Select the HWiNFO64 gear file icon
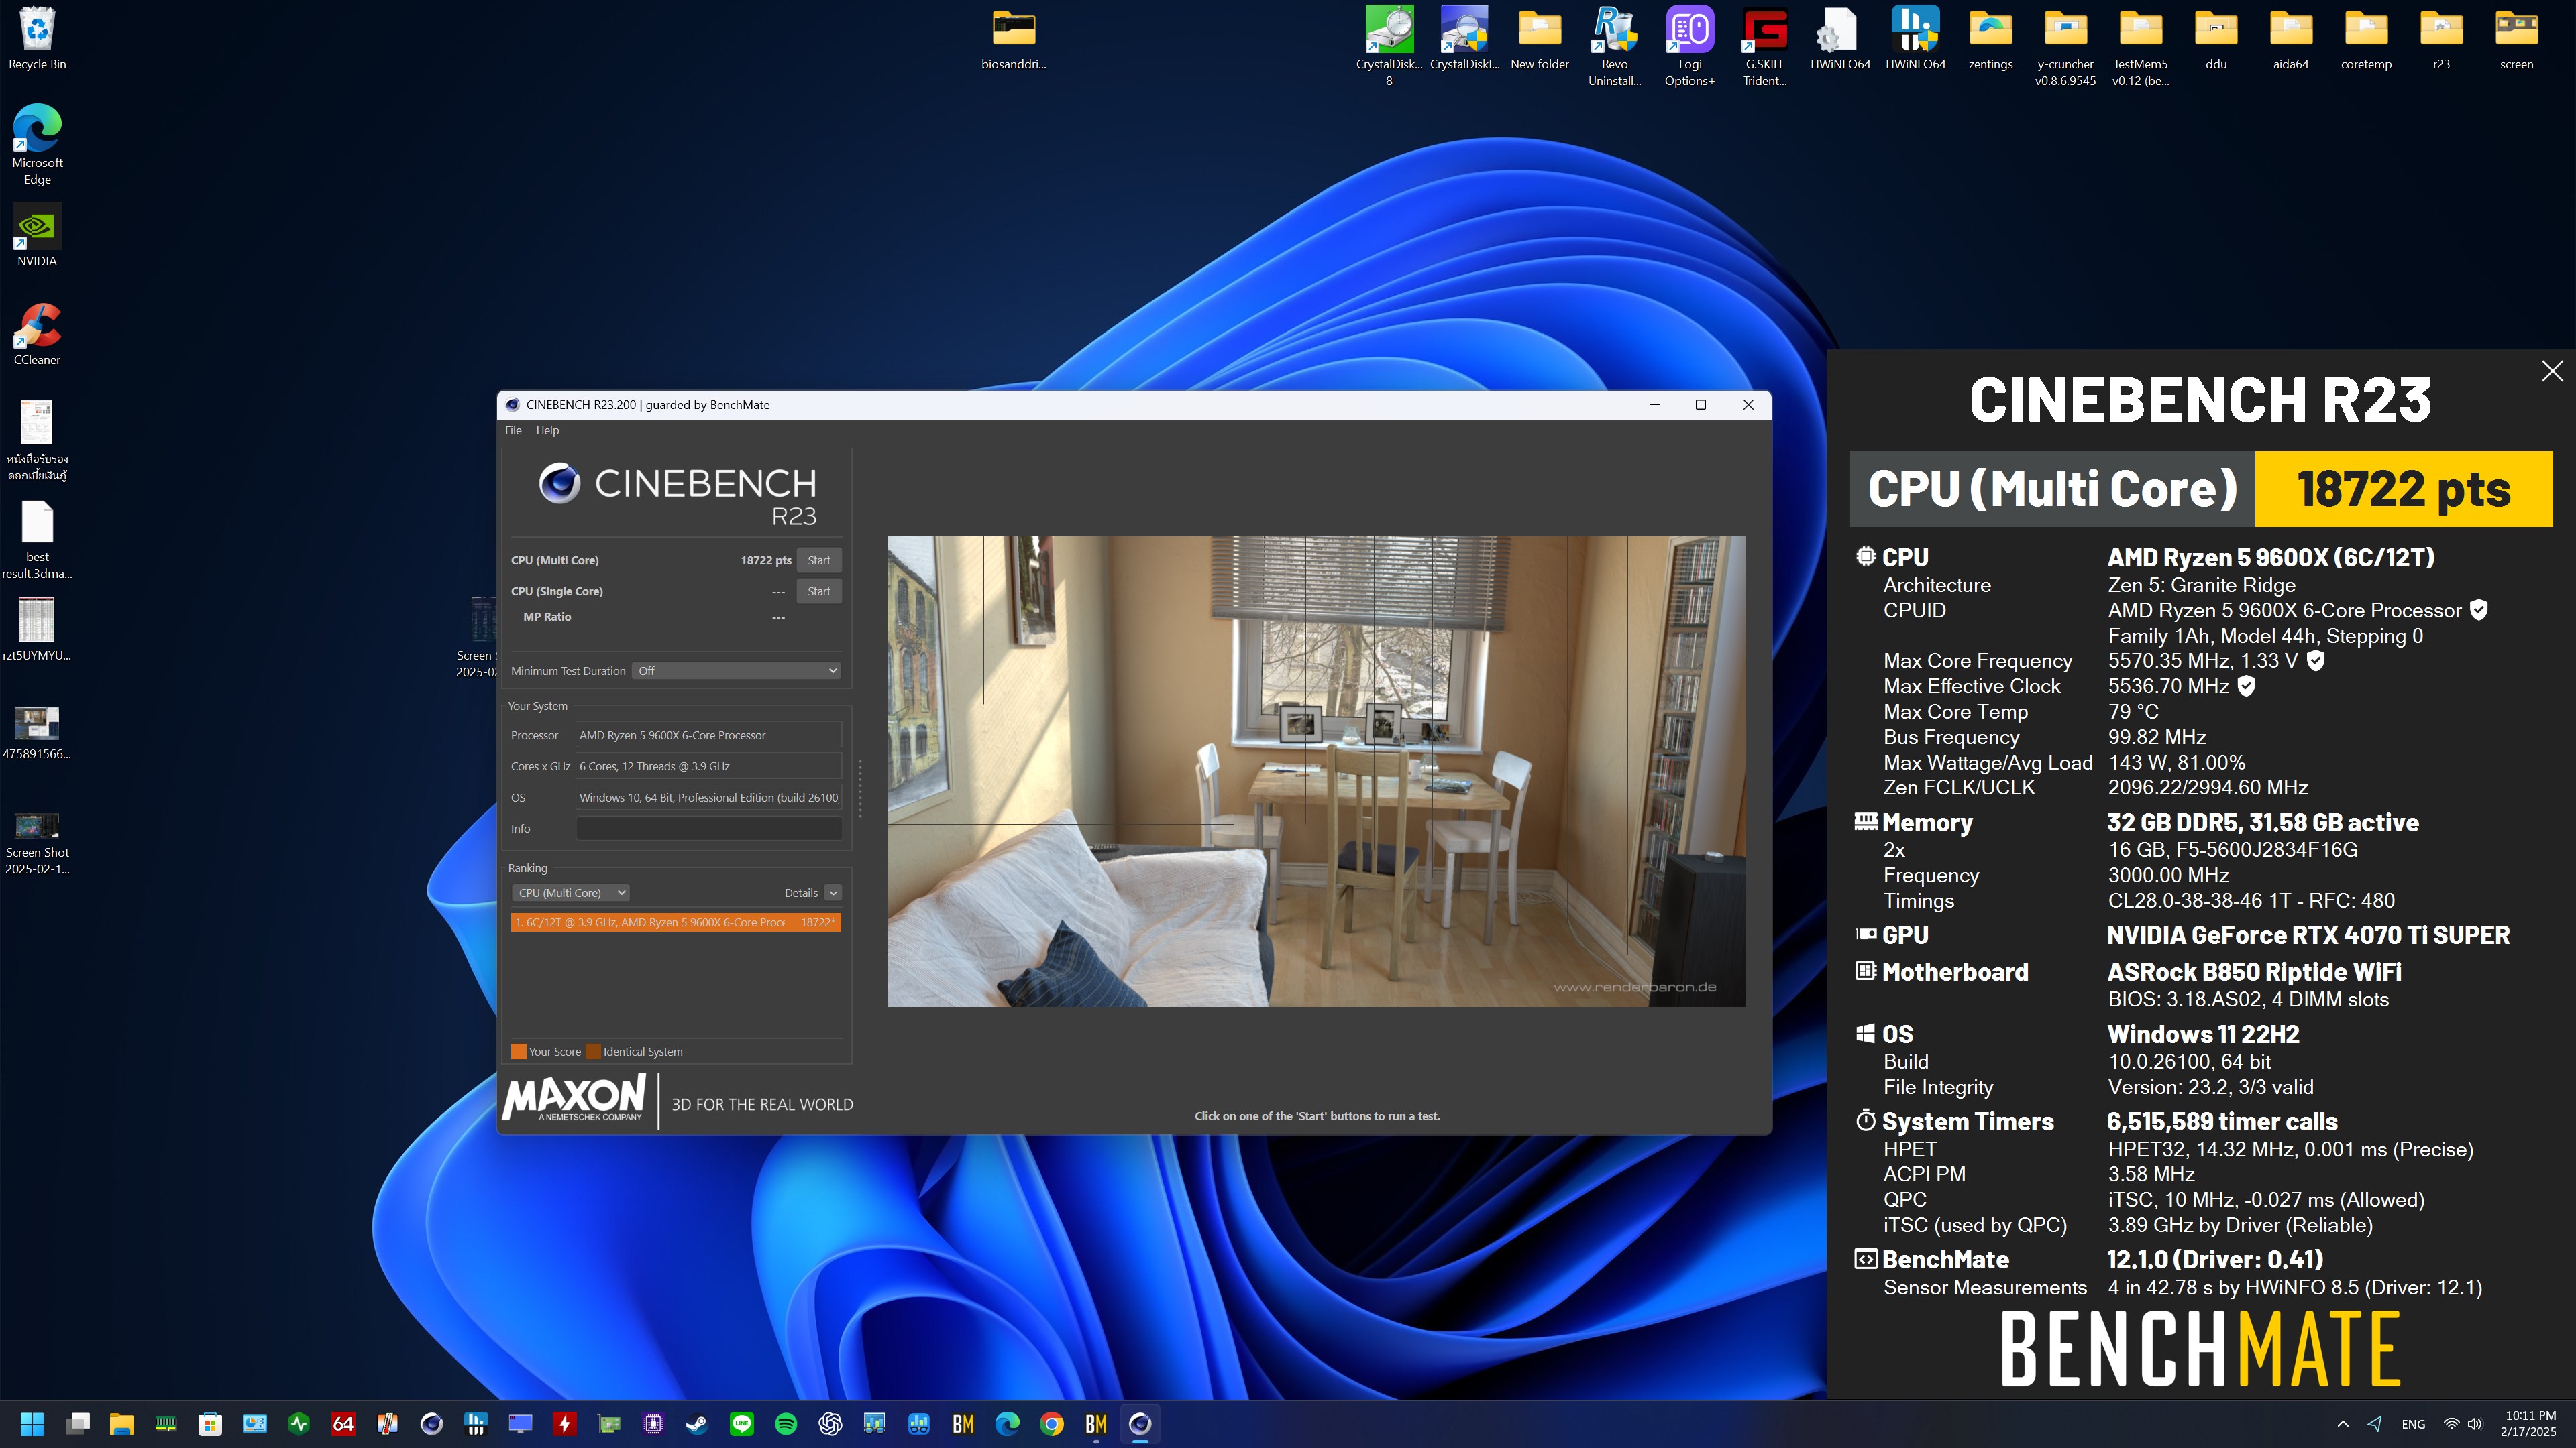Image resolution: width=2576 pixels, height=1448 pixels. [x=1840, y=38]
